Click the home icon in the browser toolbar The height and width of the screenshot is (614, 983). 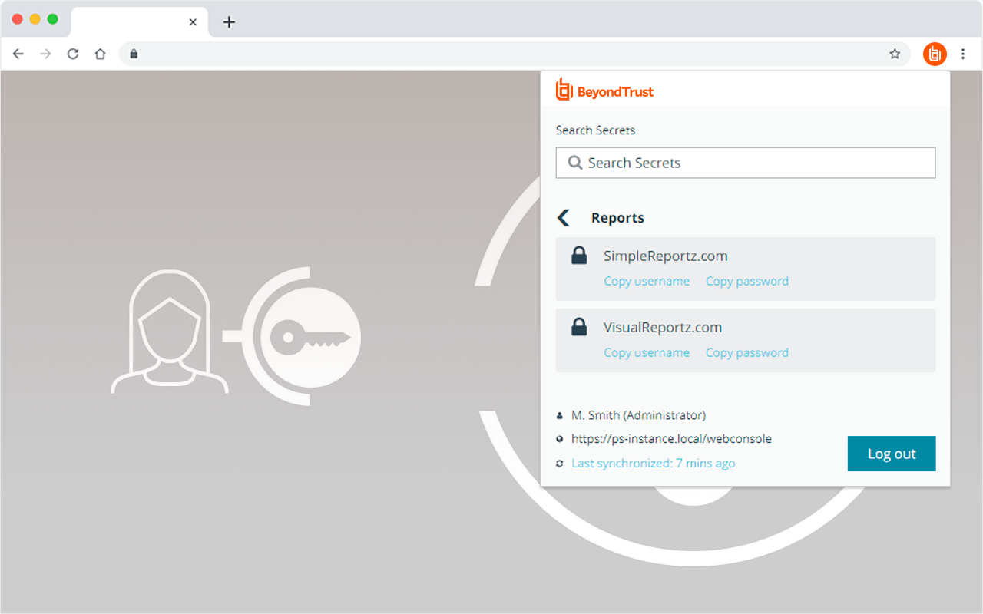point(100,54)
